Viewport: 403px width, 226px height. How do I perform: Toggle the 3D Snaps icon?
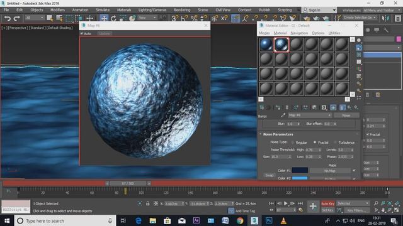(175, 18)
